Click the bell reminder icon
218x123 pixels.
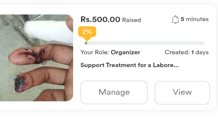click(175, 20)
